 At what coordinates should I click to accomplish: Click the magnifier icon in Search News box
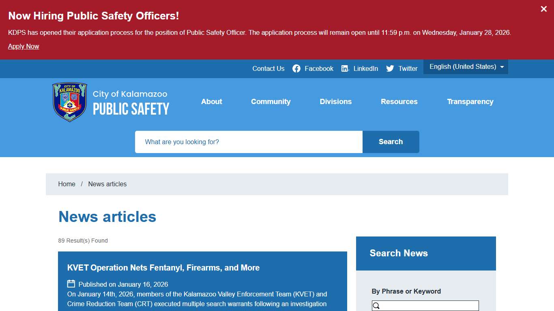pos(376,306)
